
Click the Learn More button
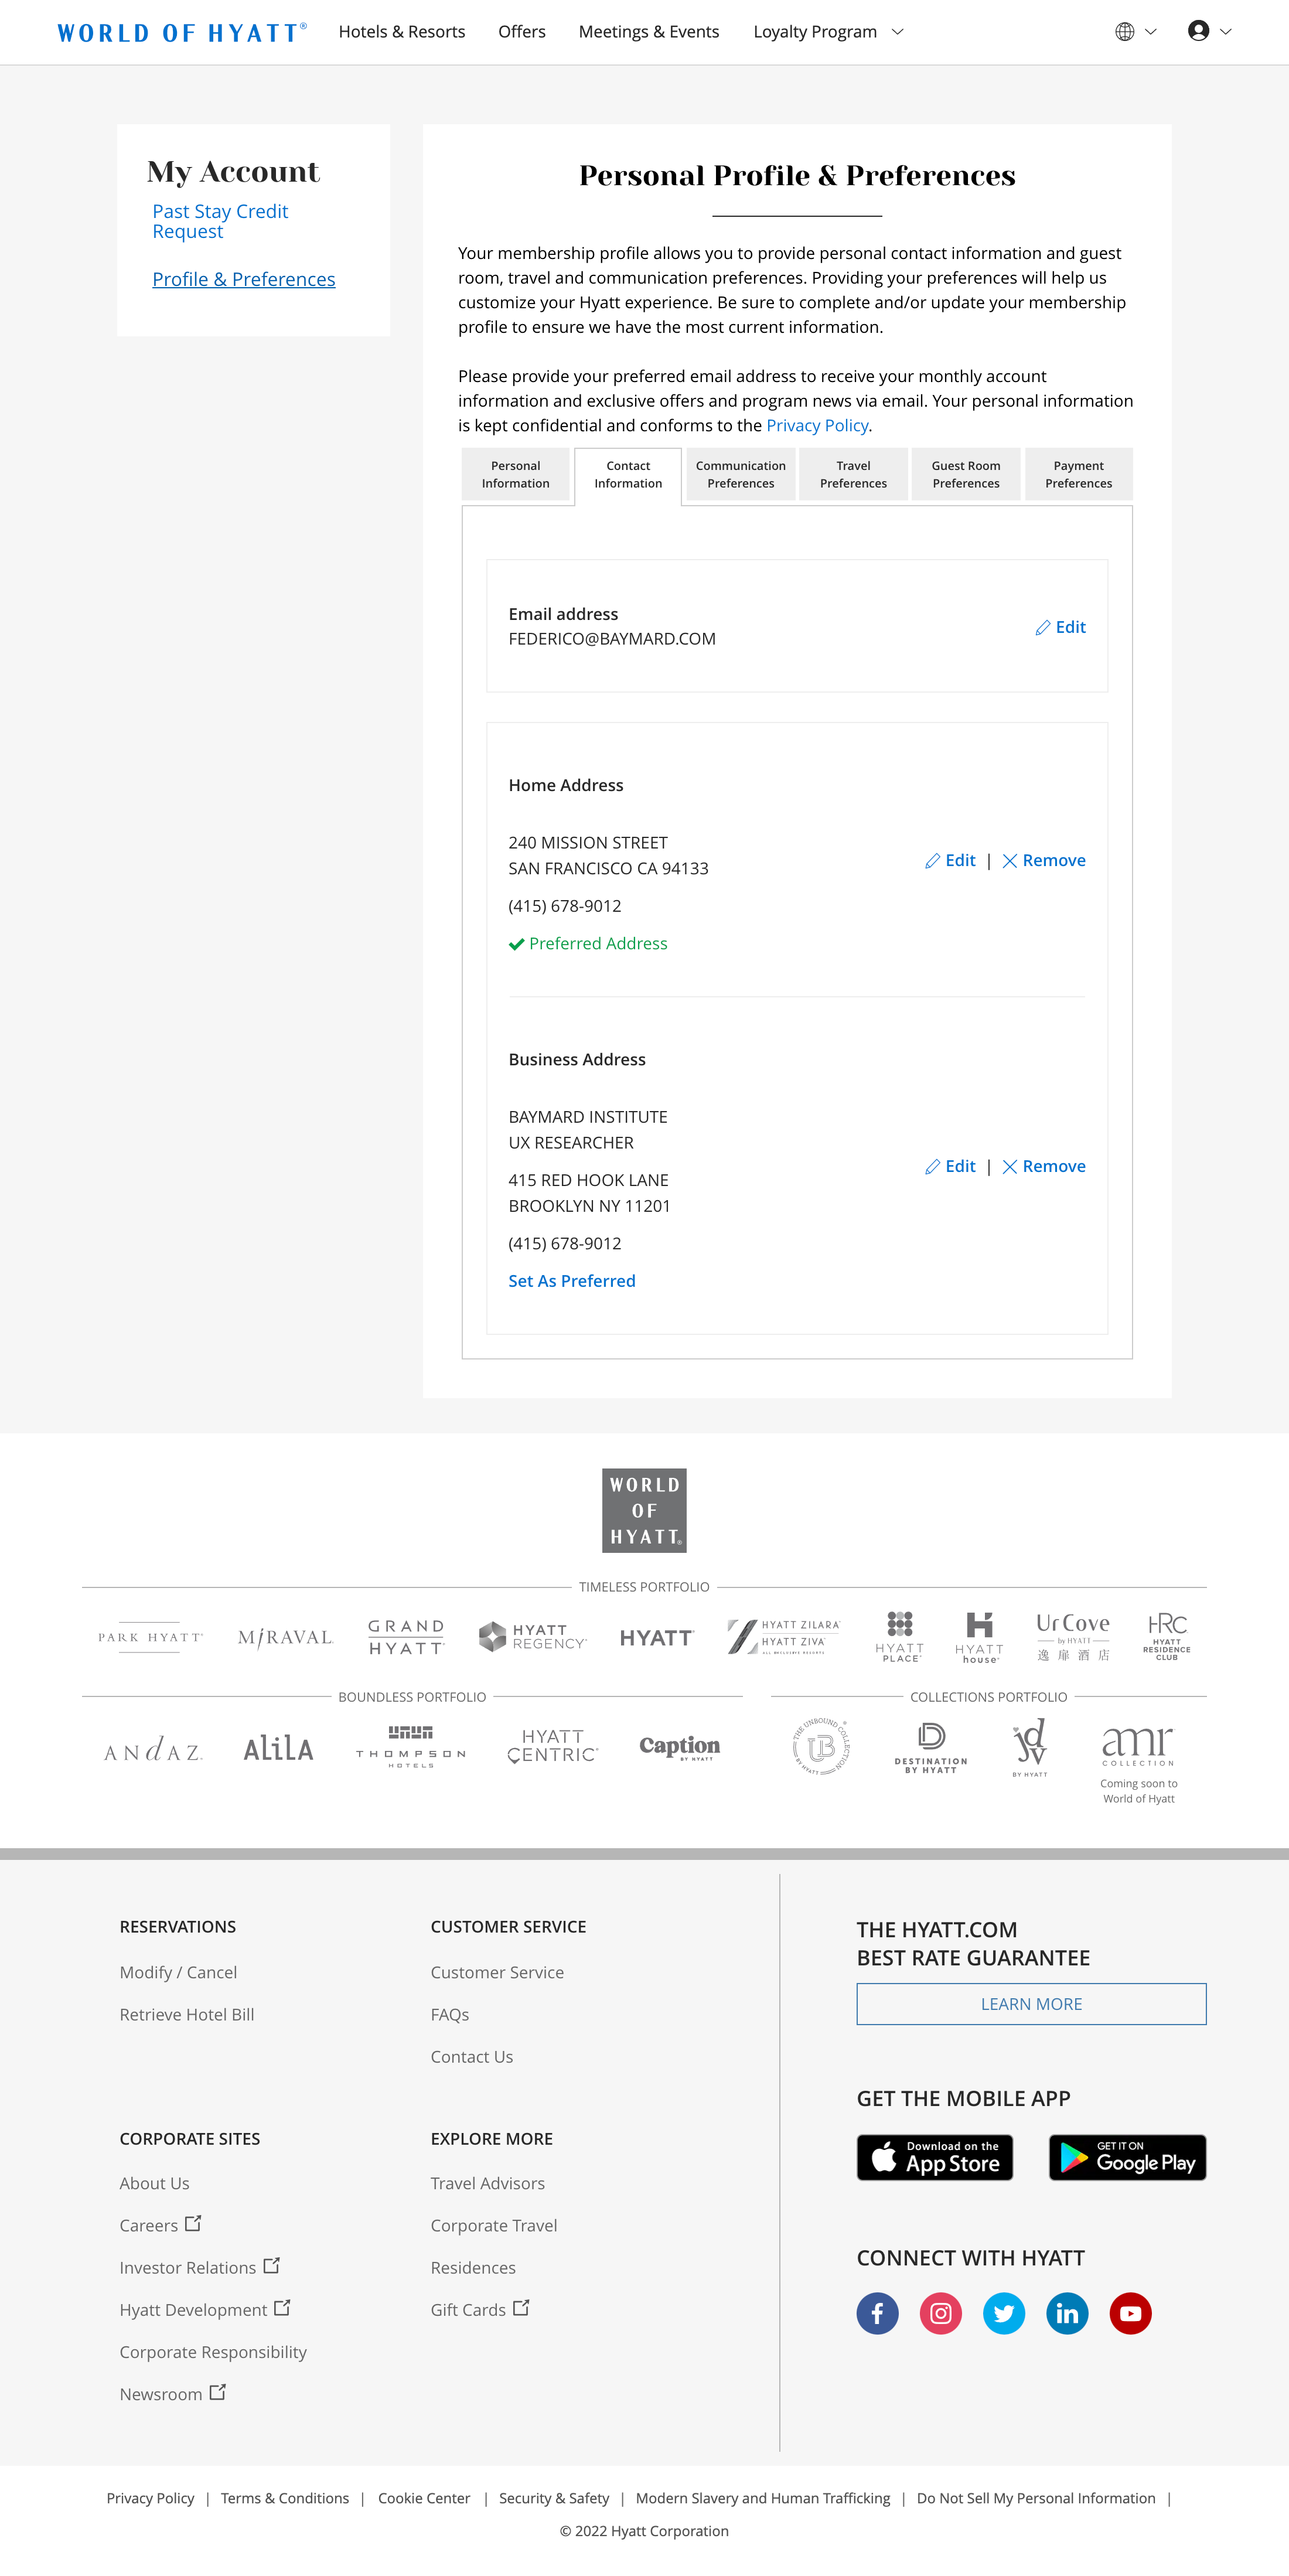point(1030,2004)
